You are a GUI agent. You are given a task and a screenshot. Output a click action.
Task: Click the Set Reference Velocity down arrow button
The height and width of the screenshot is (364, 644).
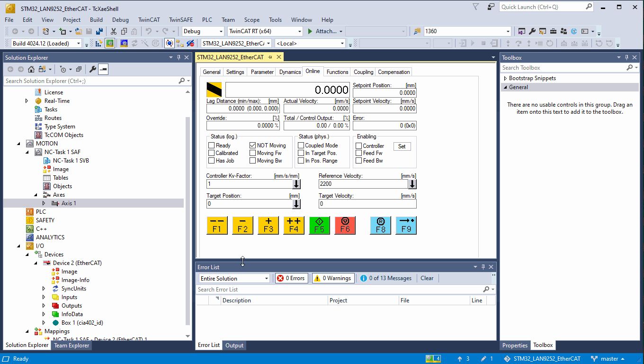click(412, 184)
